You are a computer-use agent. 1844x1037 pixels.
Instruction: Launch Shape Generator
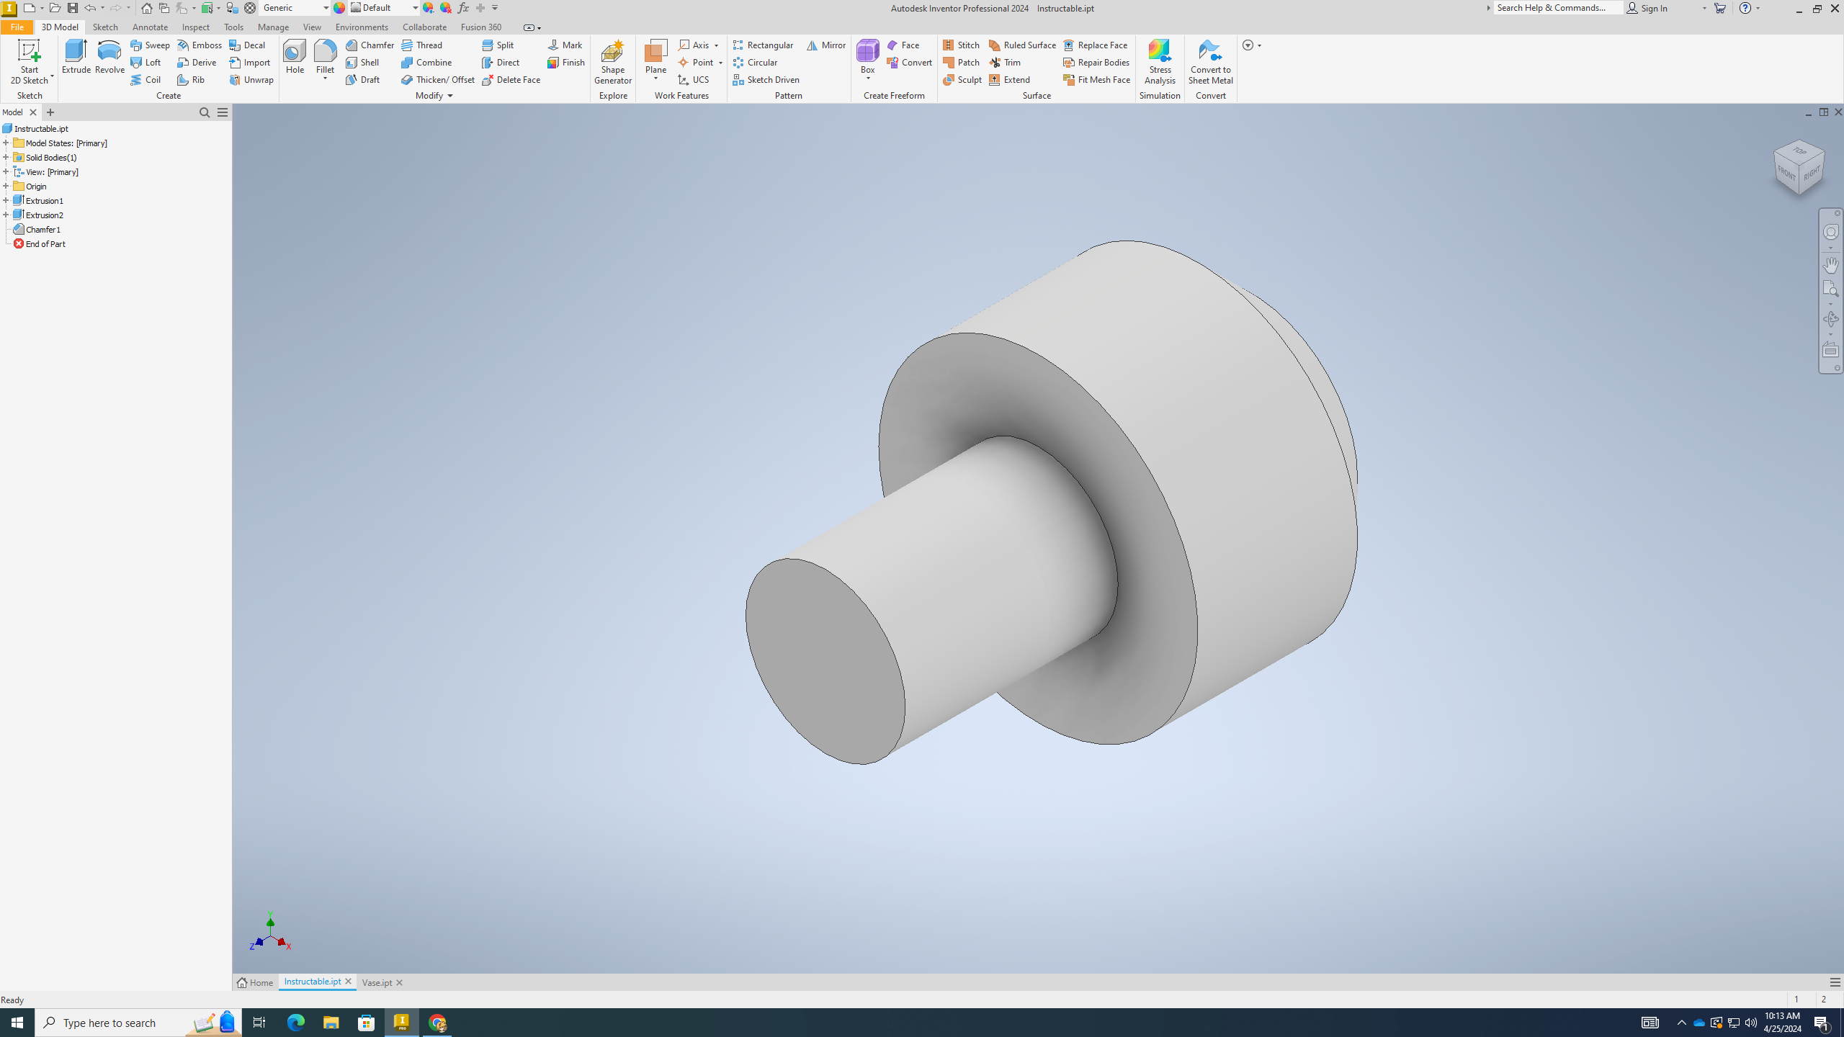click(x=612, y=62)
